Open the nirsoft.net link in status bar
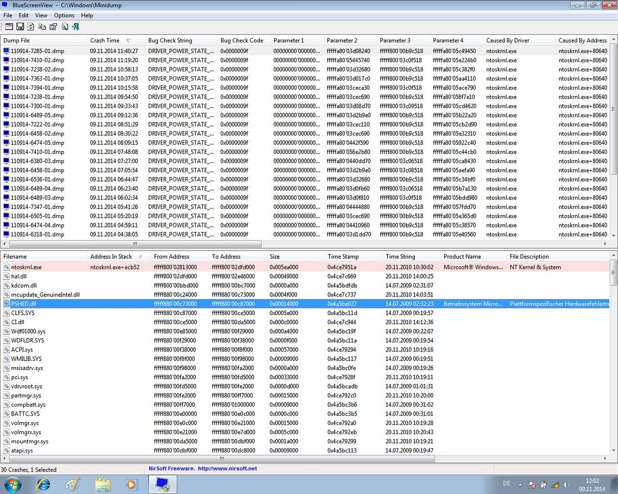The width and height of the screenshot is (618, 494). 227,468
